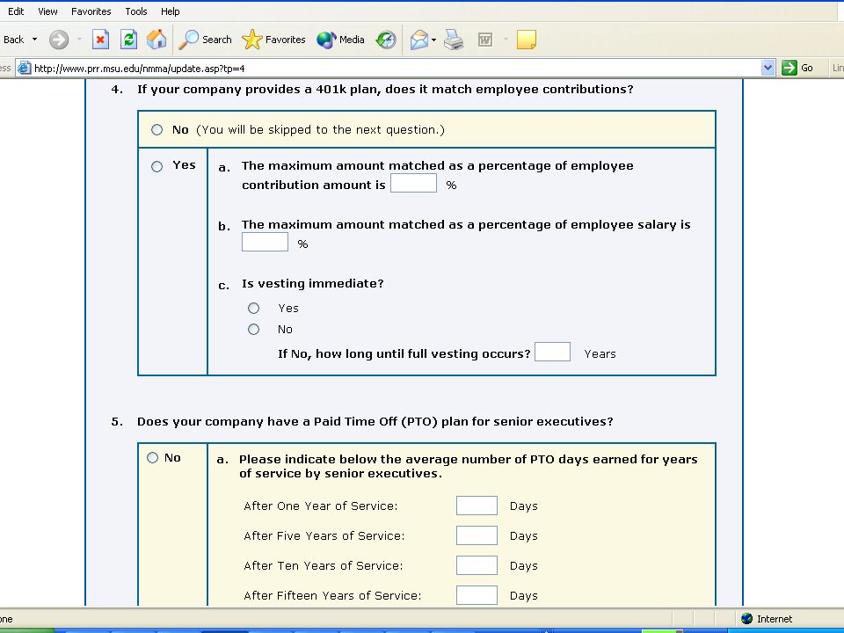This screenshot has width=844, height=633.
Task: Click the page icon in address bar
Action: coord(24,69)
